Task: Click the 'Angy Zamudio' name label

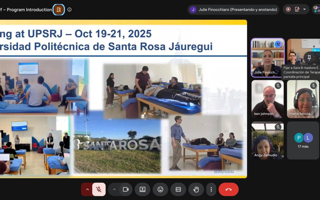Action: 265,155
